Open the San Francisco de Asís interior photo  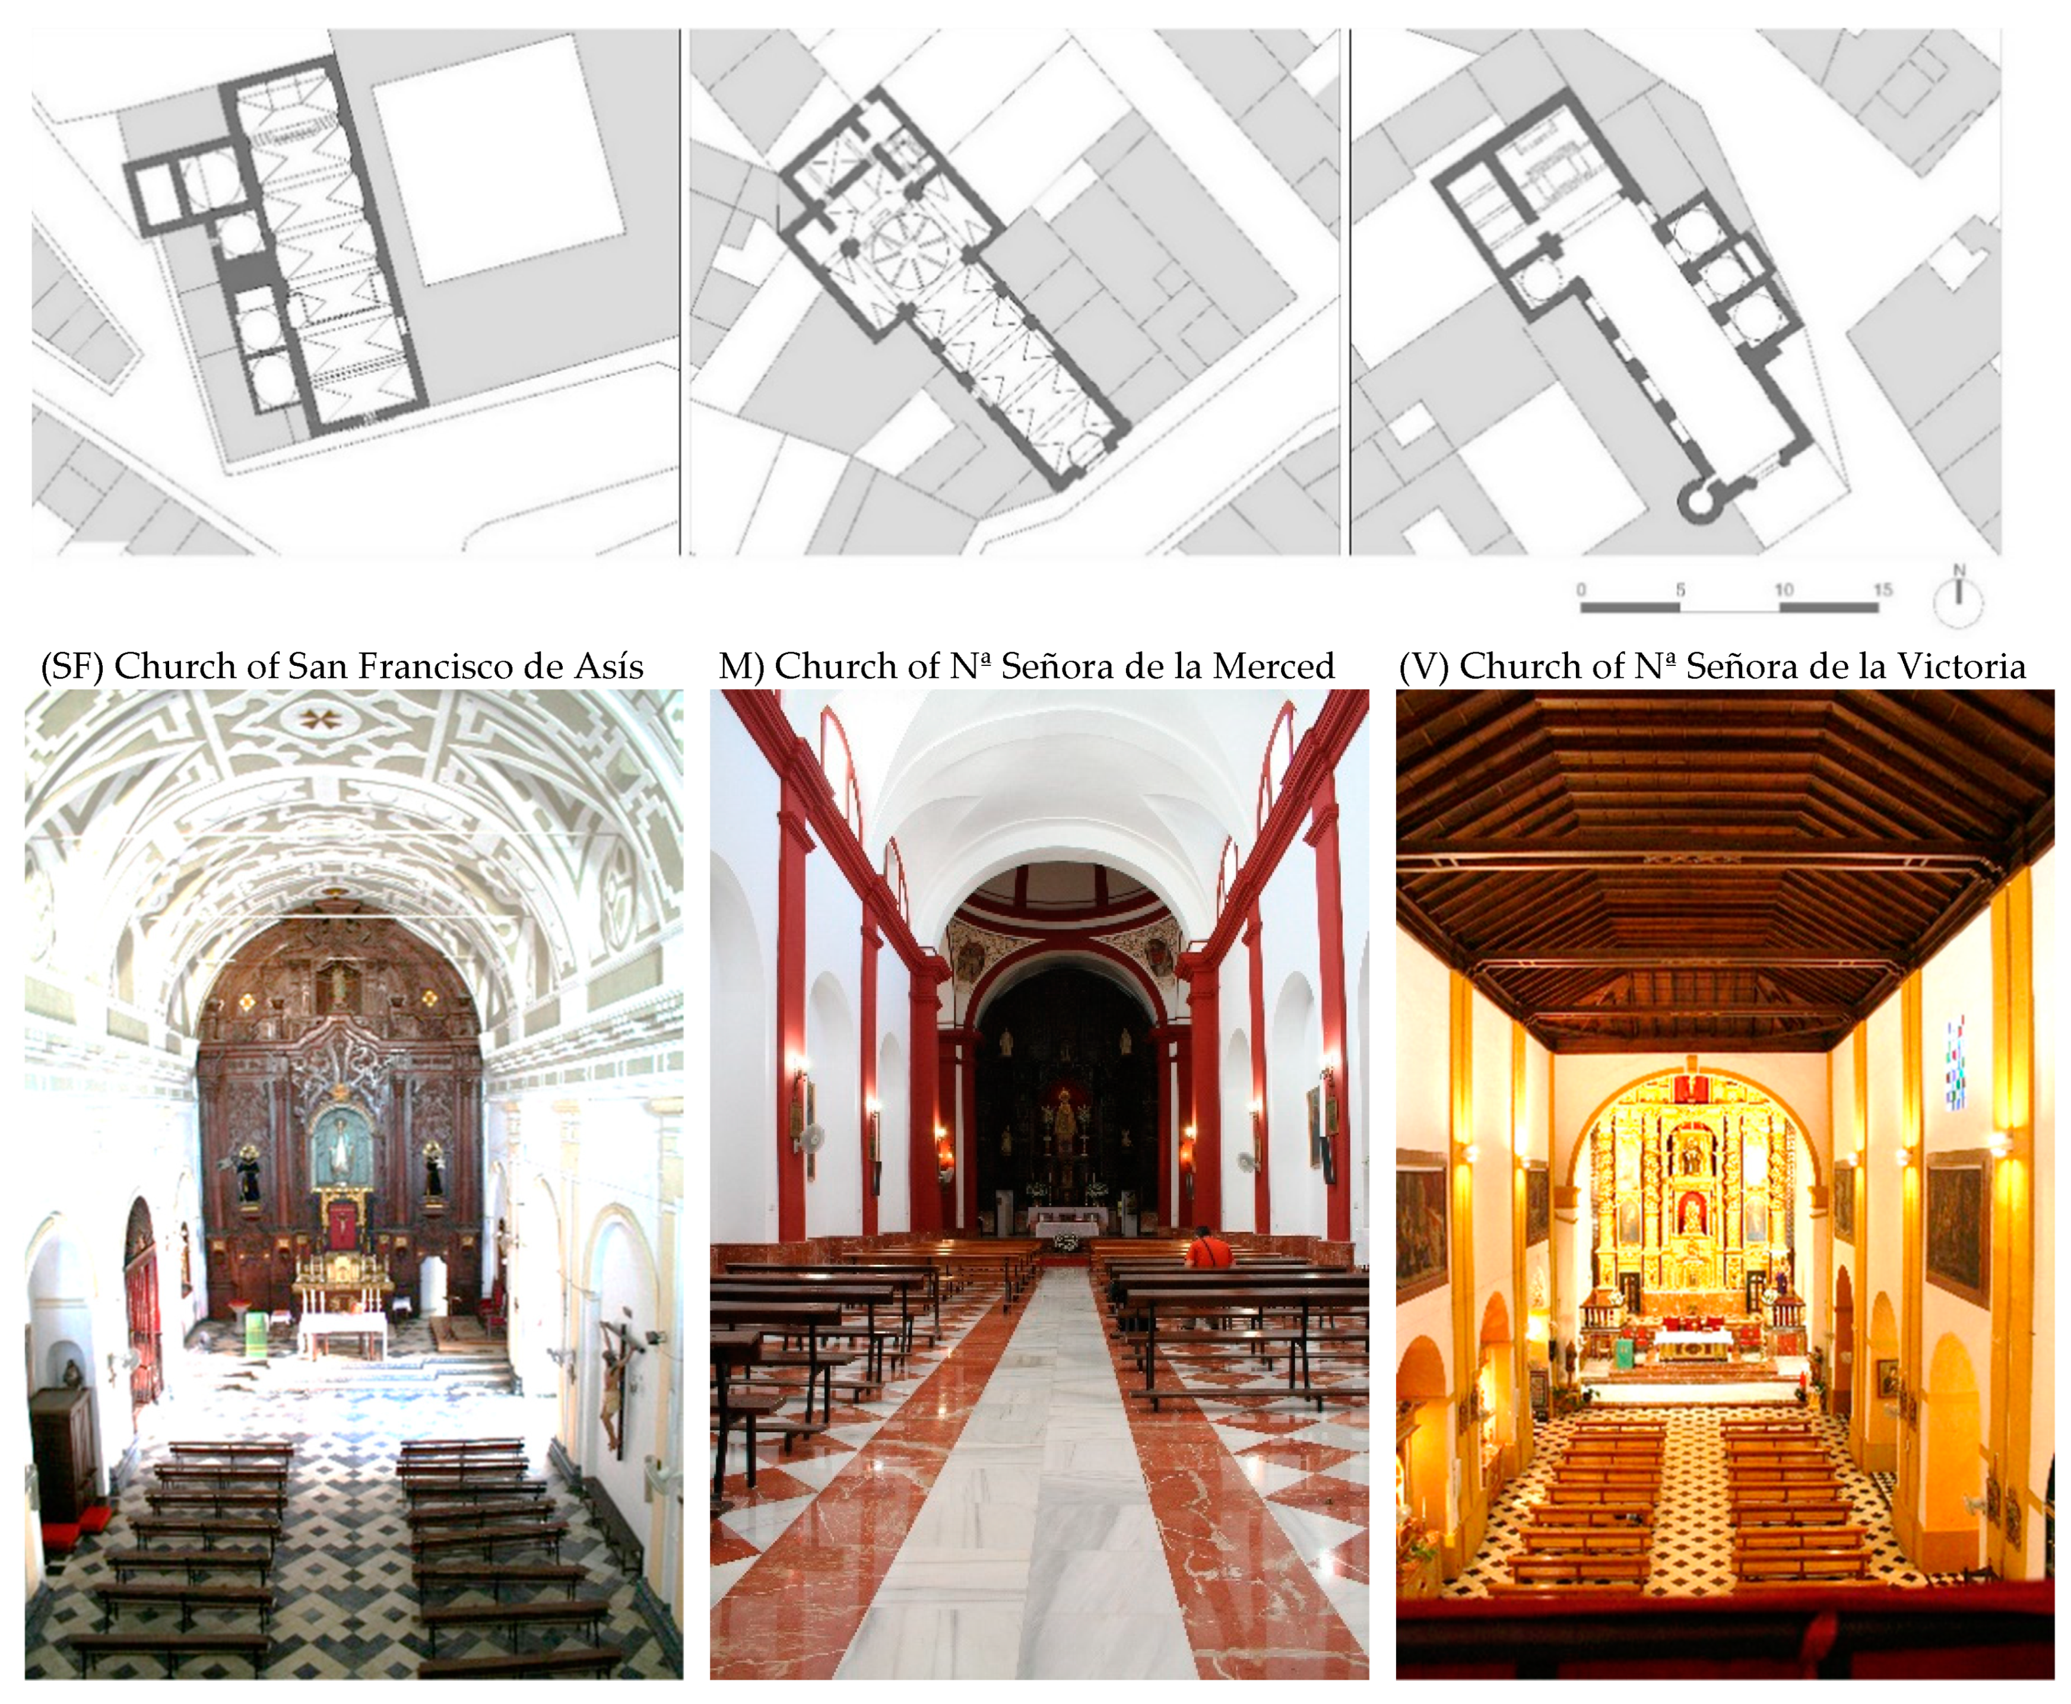click(x=353, y=1183)
